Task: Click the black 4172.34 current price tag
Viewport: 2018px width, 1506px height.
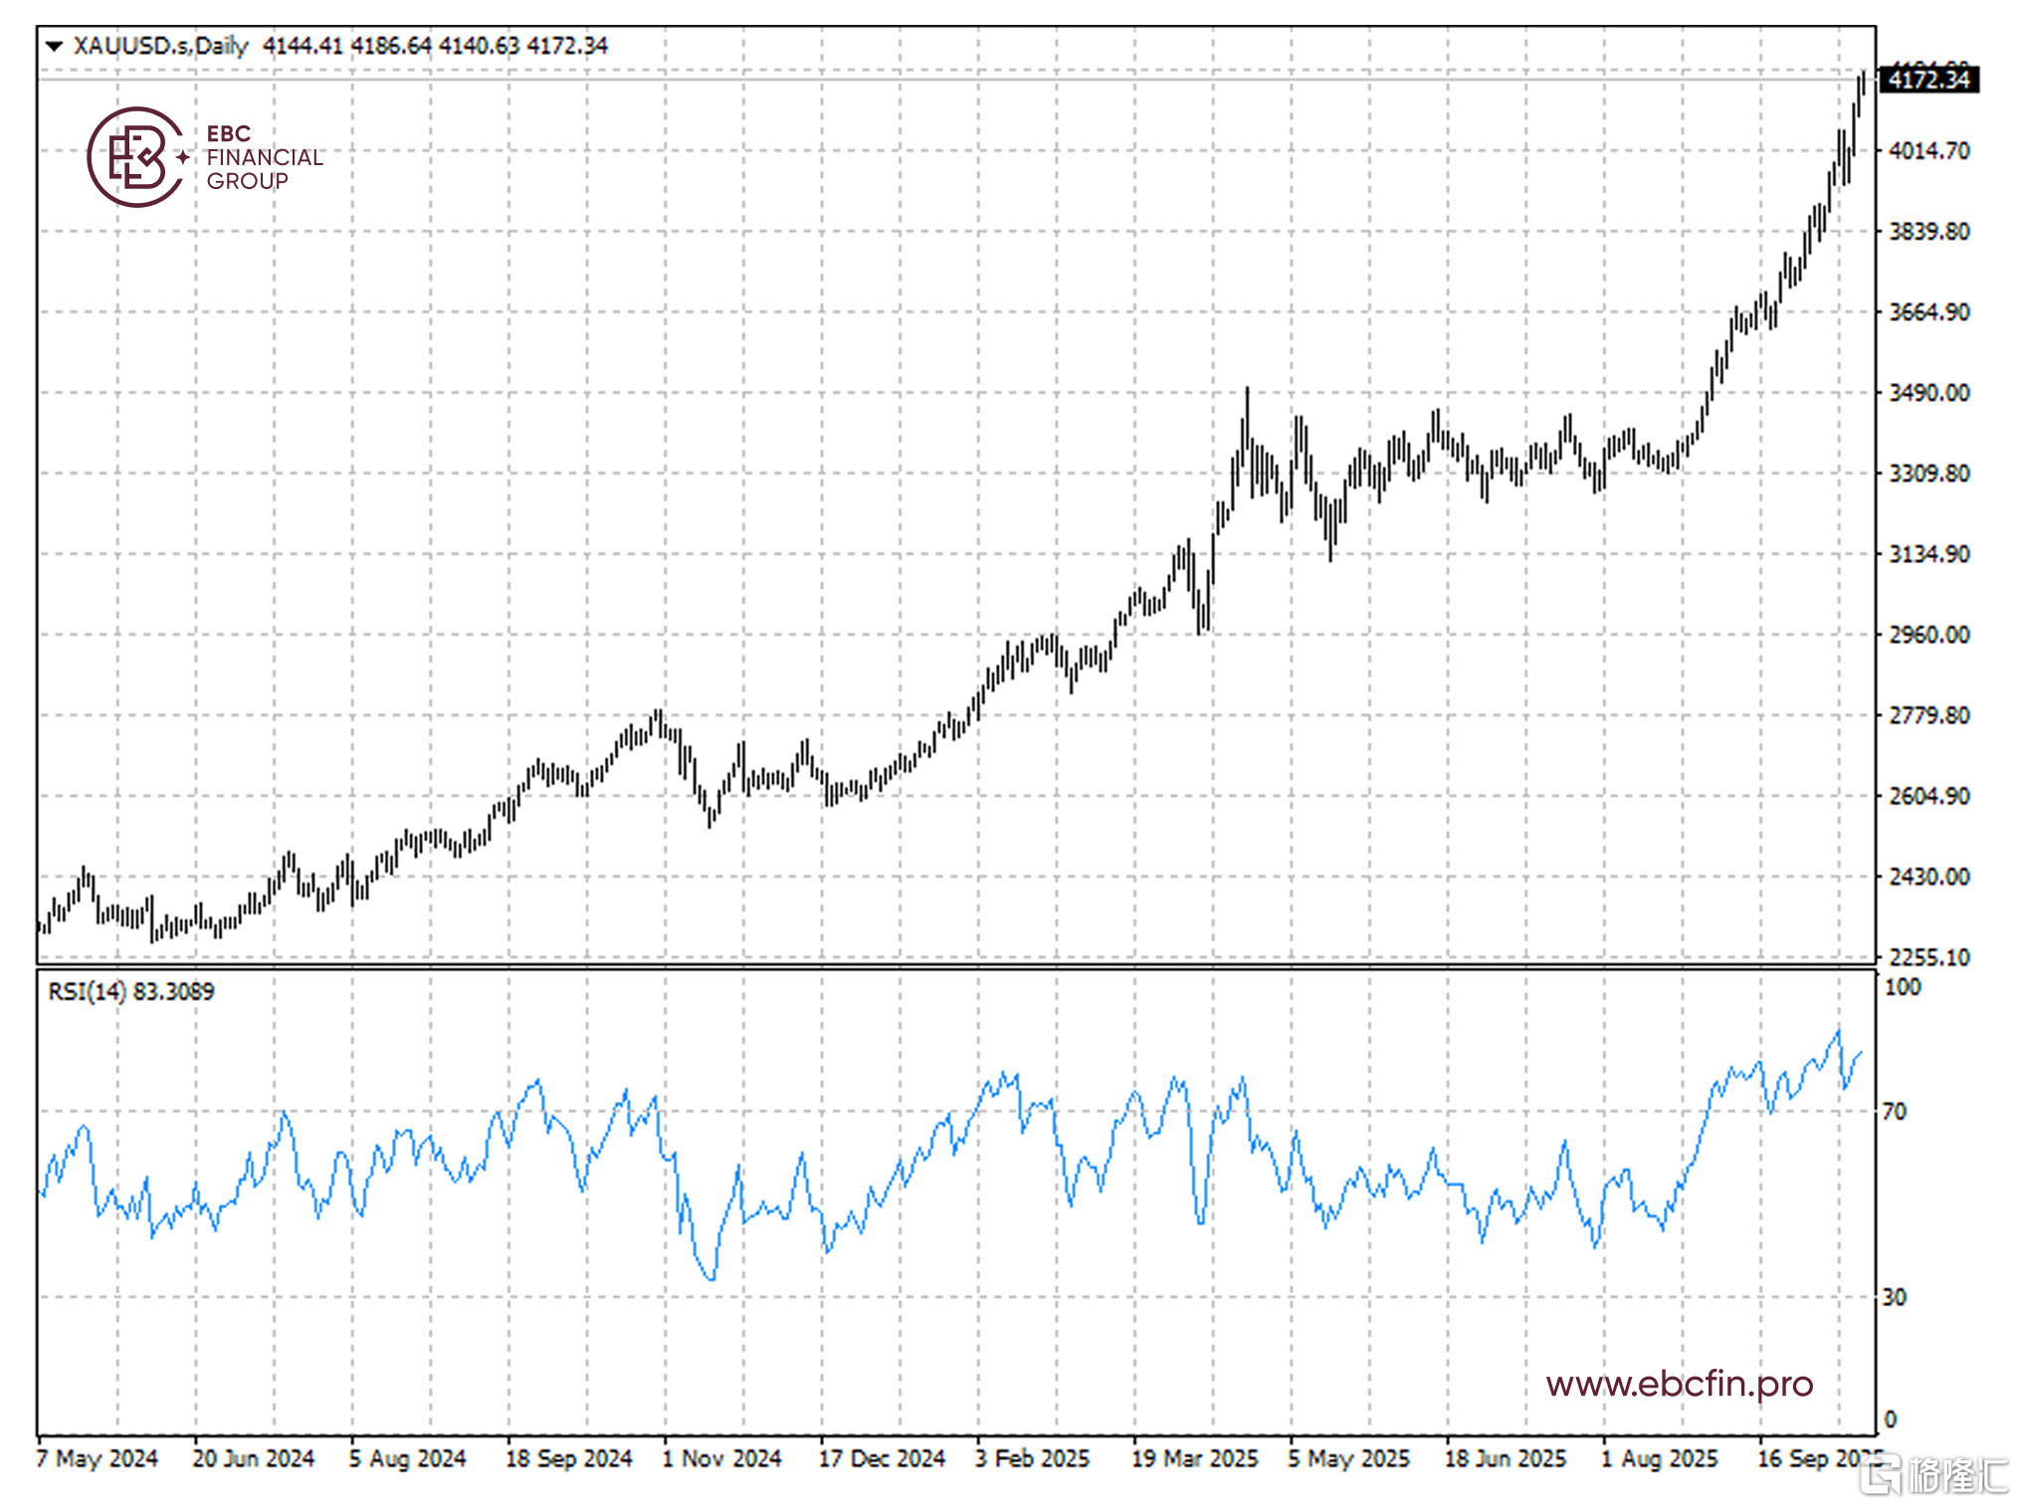Action: pyautogui.click(x=1928, y=80)
